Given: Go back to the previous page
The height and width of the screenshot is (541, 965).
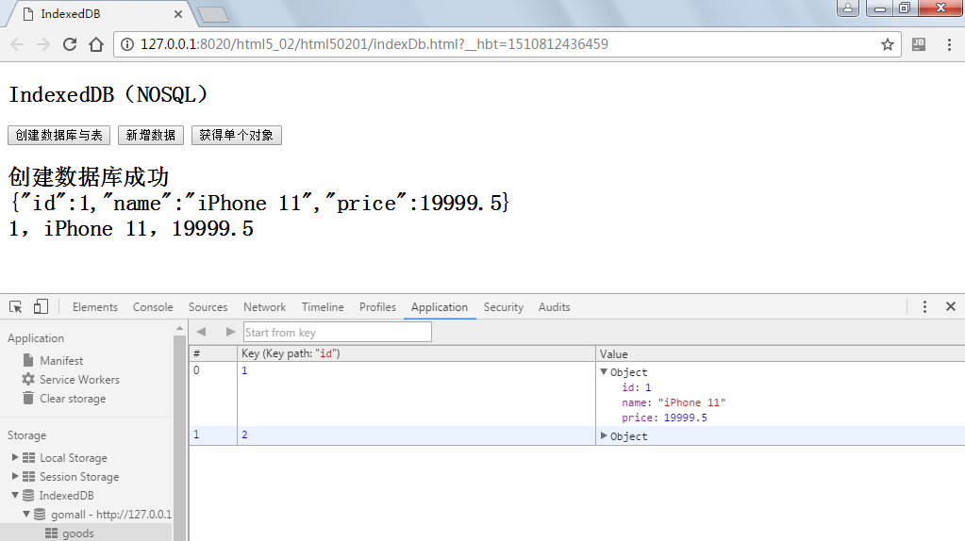Looking at the screenshot, I should tap(17, 44).
